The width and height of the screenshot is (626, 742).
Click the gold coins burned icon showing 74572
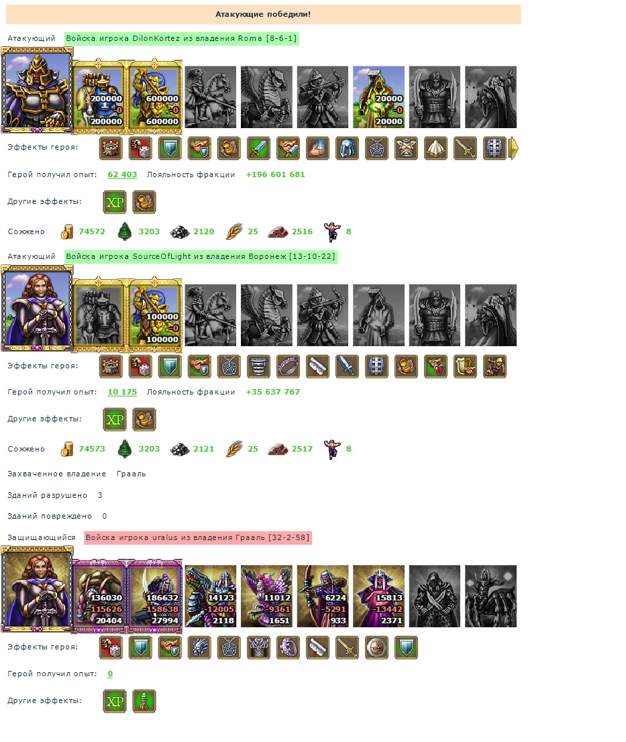66,231
